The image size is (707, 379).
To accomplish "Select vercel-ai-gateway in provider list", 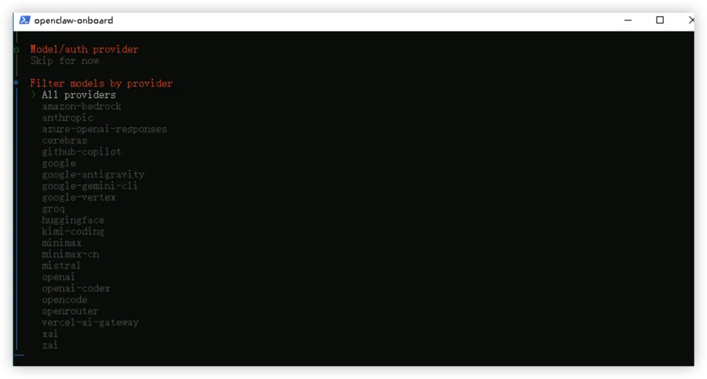I will click(90, 322).
